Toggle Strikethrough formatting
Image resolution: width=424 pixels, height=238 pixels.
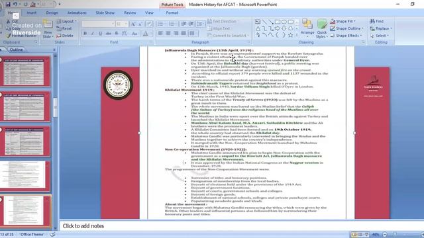coord(109,34)
